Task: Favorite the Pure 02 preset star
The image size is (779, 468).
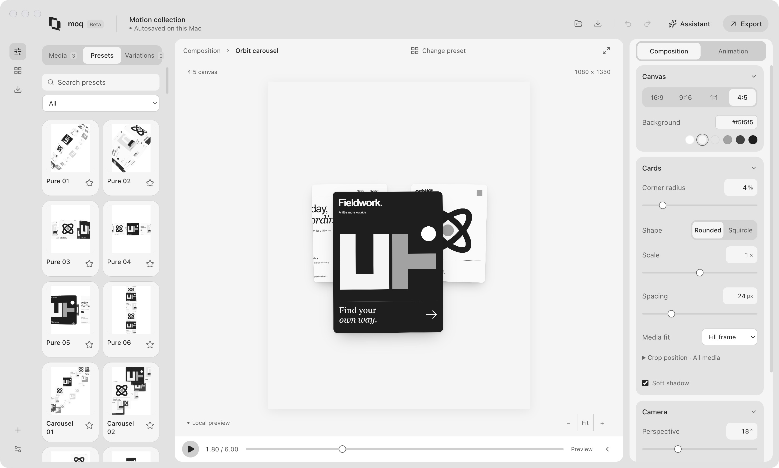Action: [x=150, y=183]
